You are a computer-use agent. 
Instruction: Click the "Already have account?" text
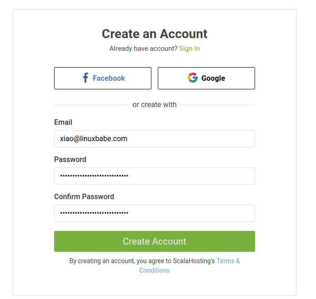(143, 49)
